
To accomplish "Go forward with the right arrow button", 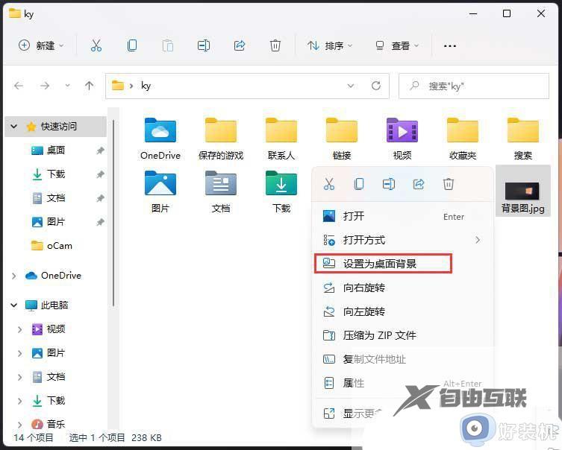I will point(45,86).
